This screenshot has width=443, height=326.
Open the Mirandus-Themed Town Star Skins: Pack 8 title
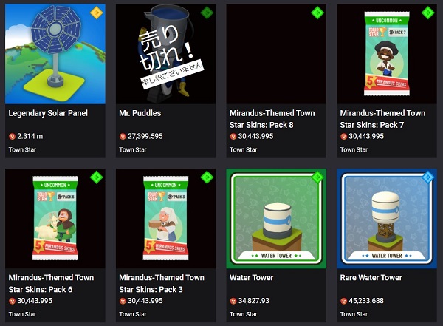(x=272, y=119)
